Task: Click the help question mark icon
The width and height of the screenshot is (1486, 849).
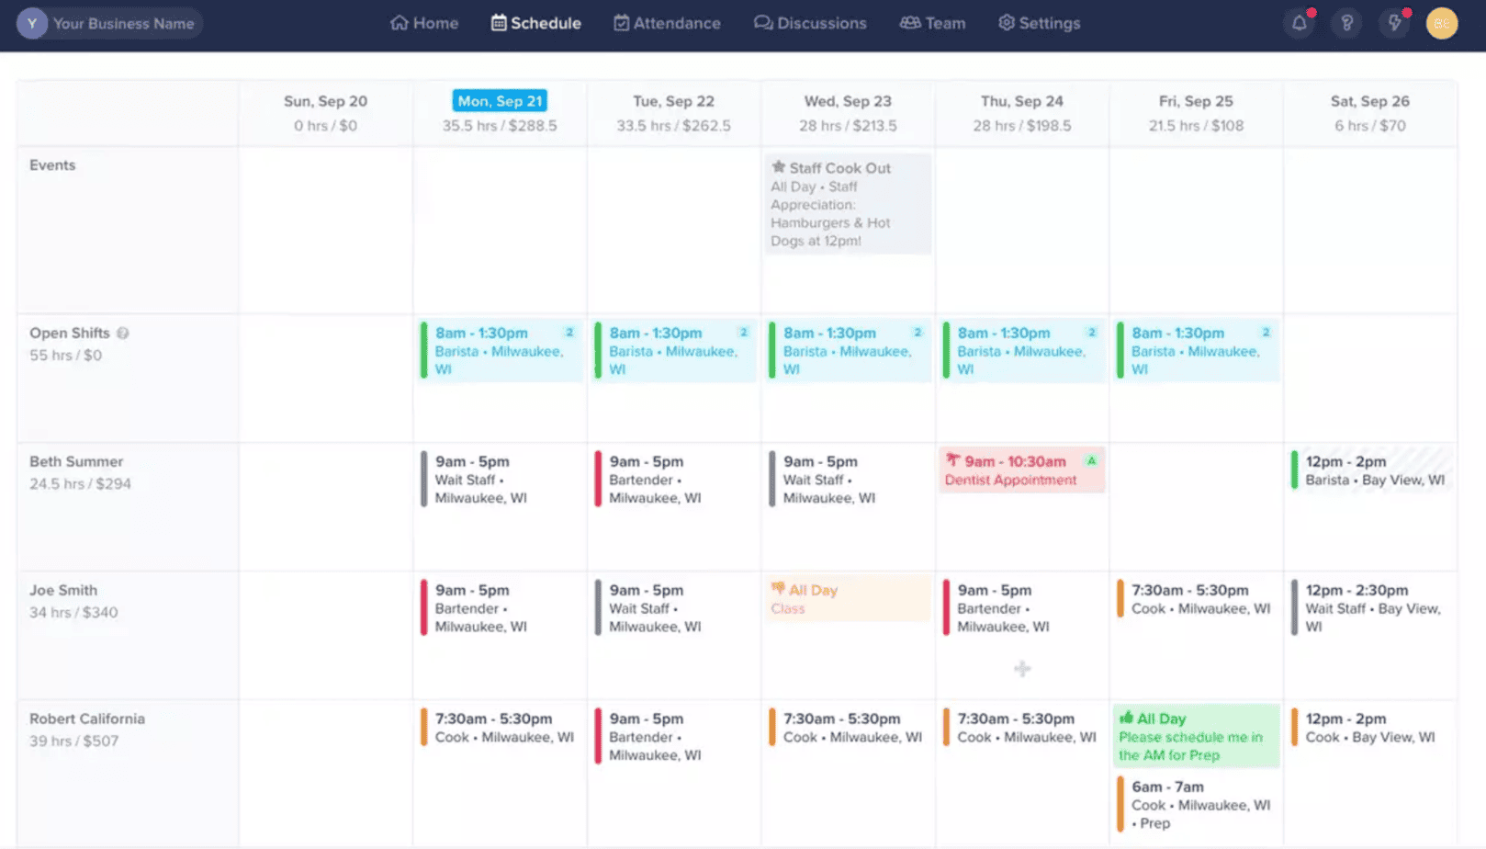Action: click(1346, 23)
